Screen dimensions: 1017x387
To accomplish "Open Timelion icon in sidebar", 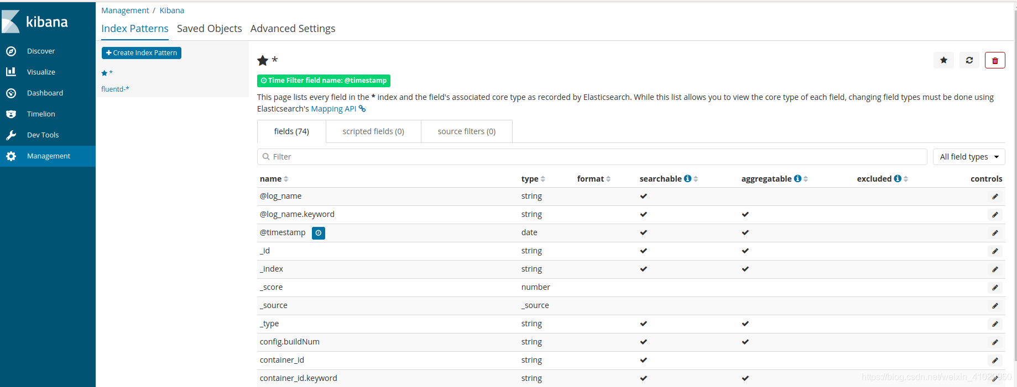I will [11, 114].
